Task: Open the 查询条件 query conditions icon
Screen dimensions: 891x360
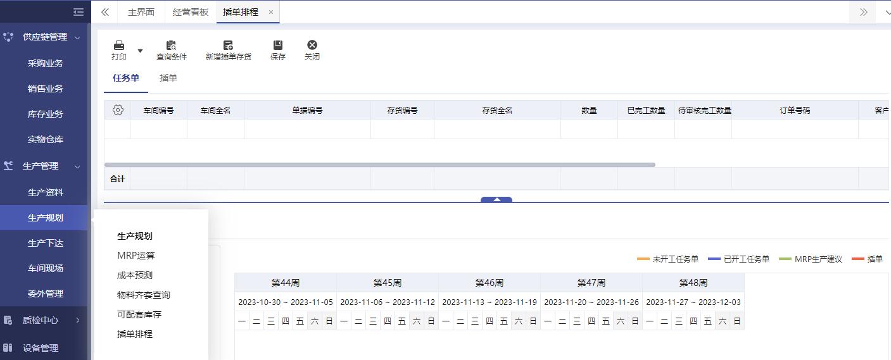Action: coord(171,46)
